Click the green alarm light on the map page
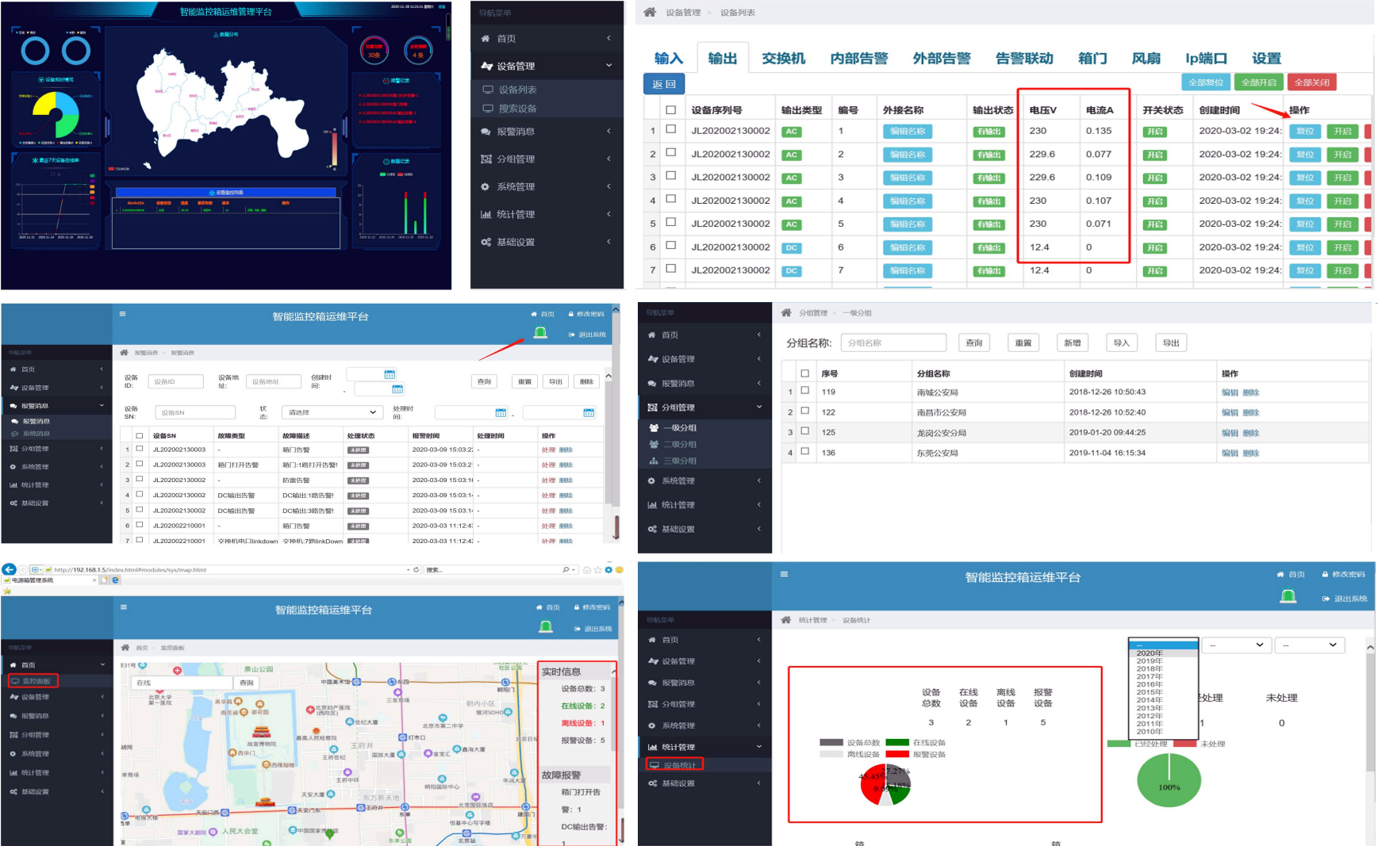1378x846 pixels. [546, 626]
